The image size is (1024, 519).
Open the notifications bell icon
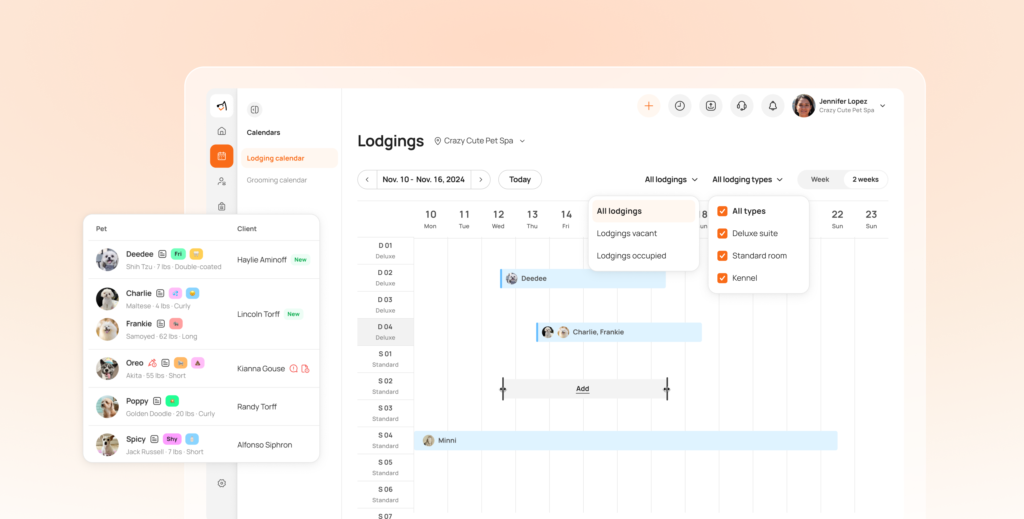(x=773, y=106)
